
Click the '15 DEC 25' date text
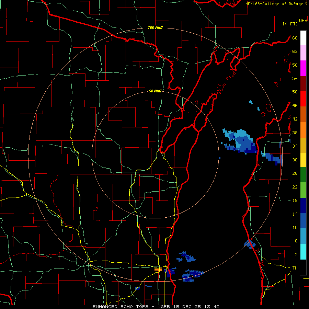coord(187,307)
